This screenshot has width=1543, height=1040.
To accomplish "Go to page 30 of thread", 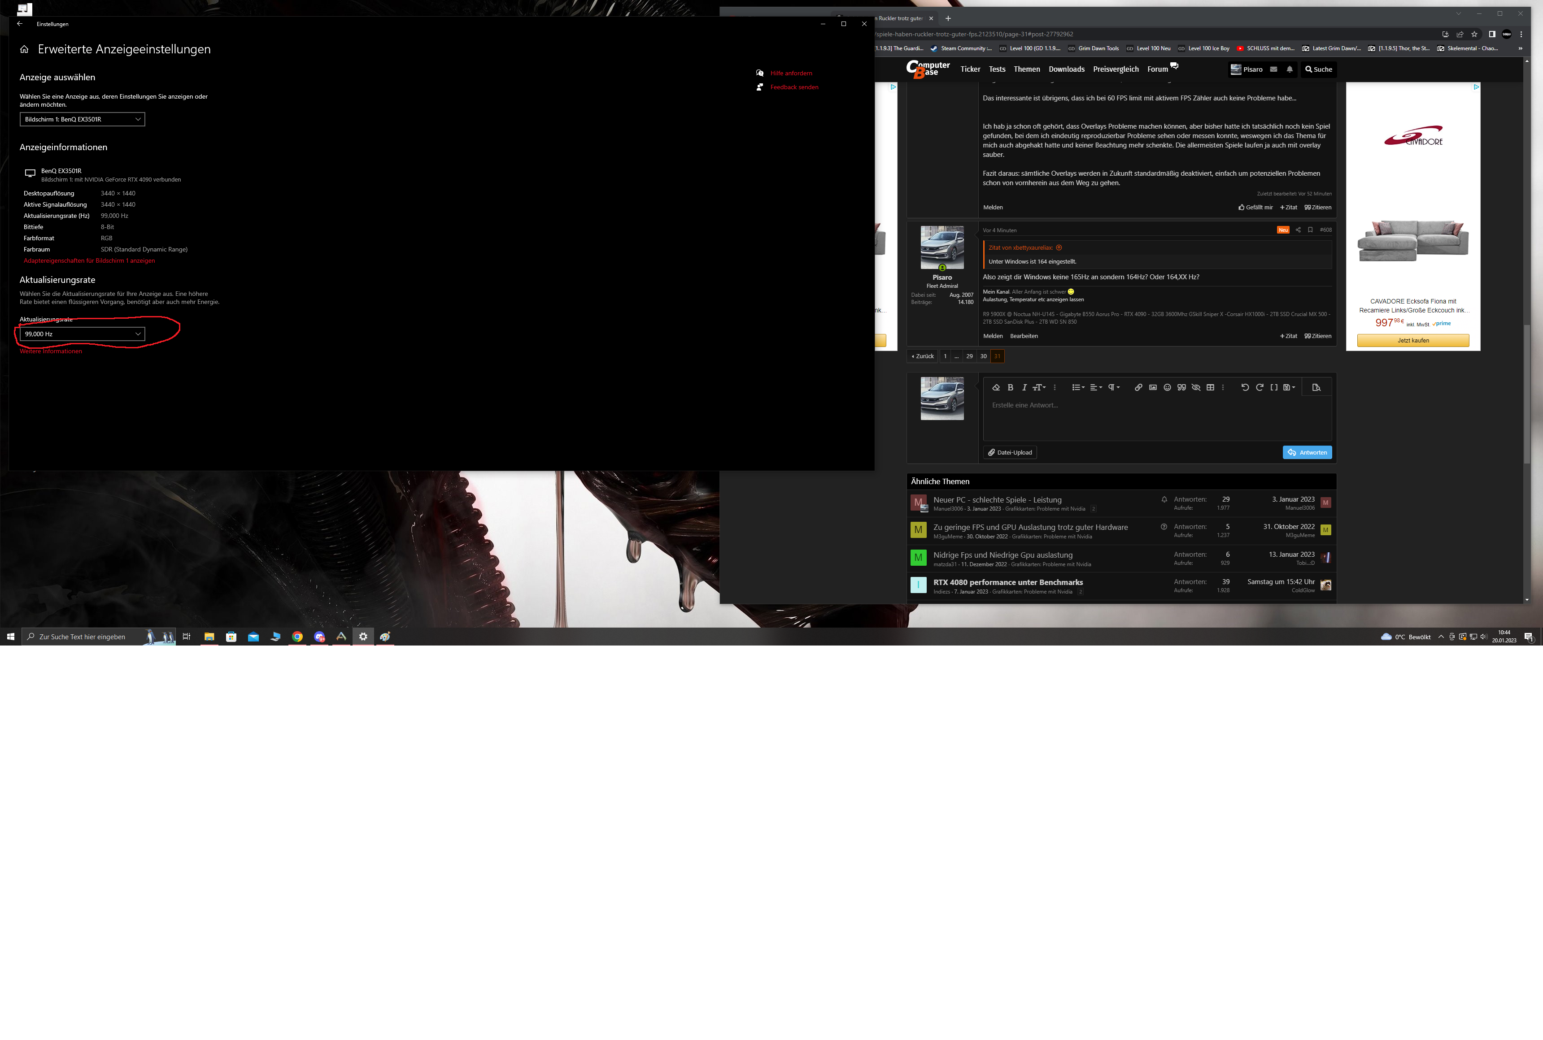I will click(983, 356).
